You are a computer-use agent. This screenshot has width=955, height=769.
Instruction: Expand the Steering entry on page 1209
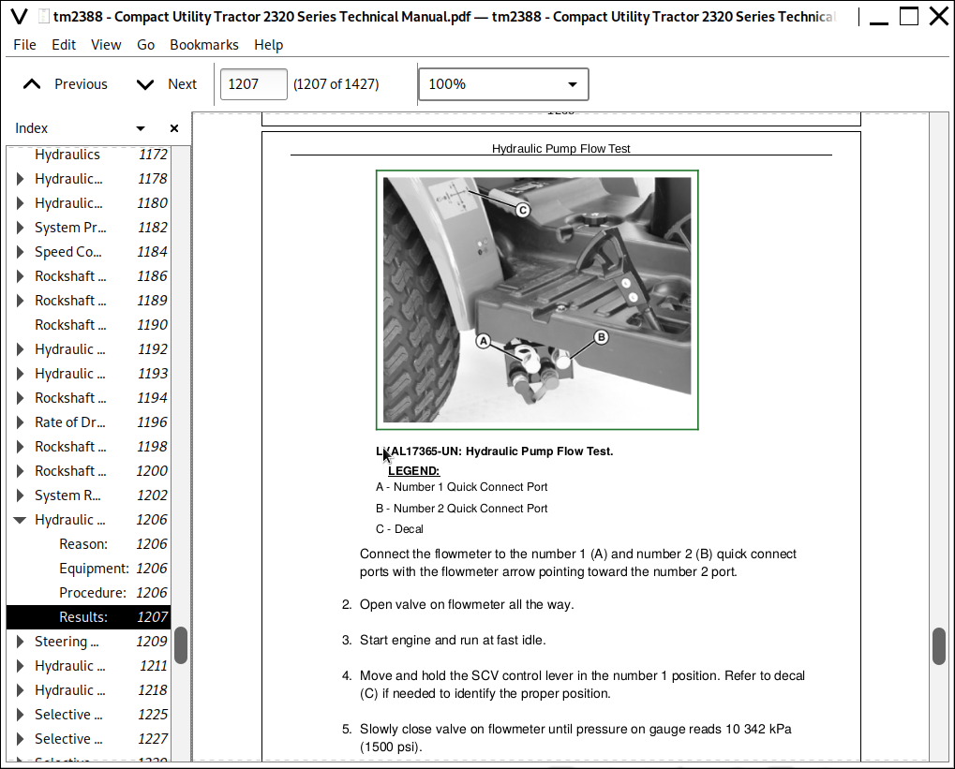click(20, 642)
